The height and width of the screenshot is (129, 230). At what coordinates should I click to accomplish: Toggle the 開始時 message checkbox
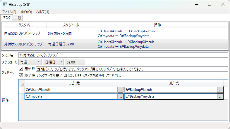point(21,69)
